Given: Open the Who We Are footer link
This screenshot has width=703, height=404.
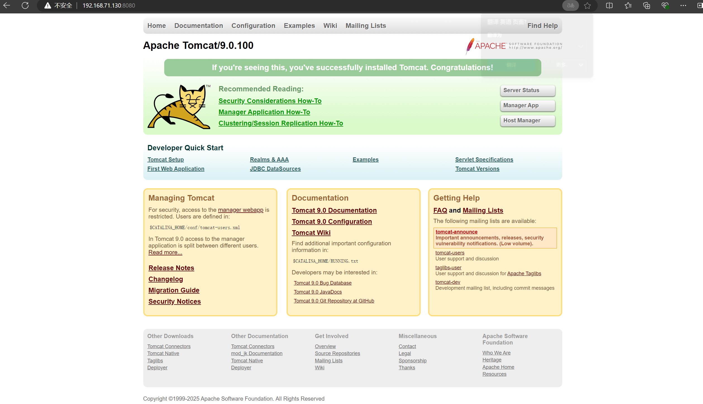Looking at the screenshot, I should tap(496, 353).
